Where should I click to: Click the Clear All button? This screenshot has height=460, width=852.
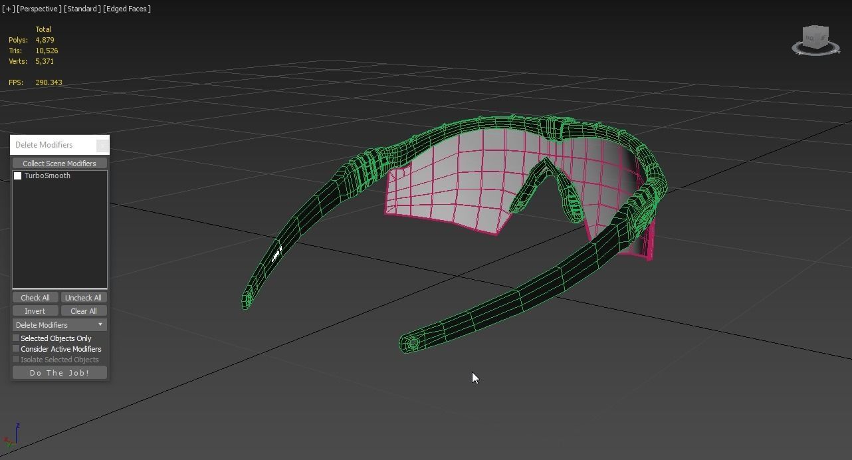pos(83,311)
